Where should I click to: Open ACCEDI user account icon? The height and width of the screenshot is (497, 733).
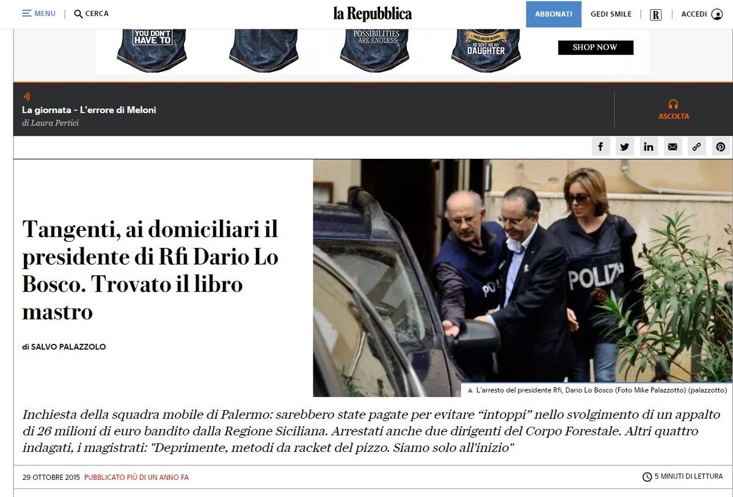click(717, 14)
